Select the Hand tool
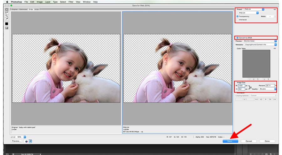 (x=7, y=9)
